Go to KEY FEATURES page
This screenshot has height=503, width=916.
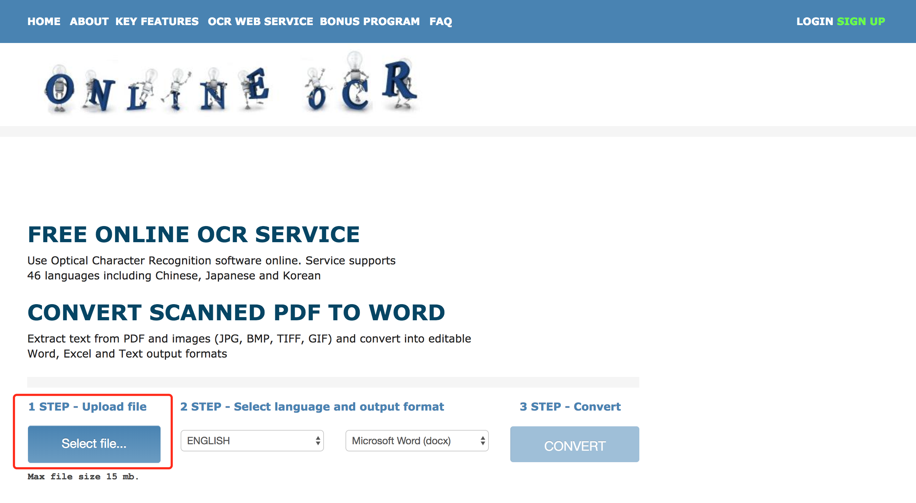[x=157, y=21]
